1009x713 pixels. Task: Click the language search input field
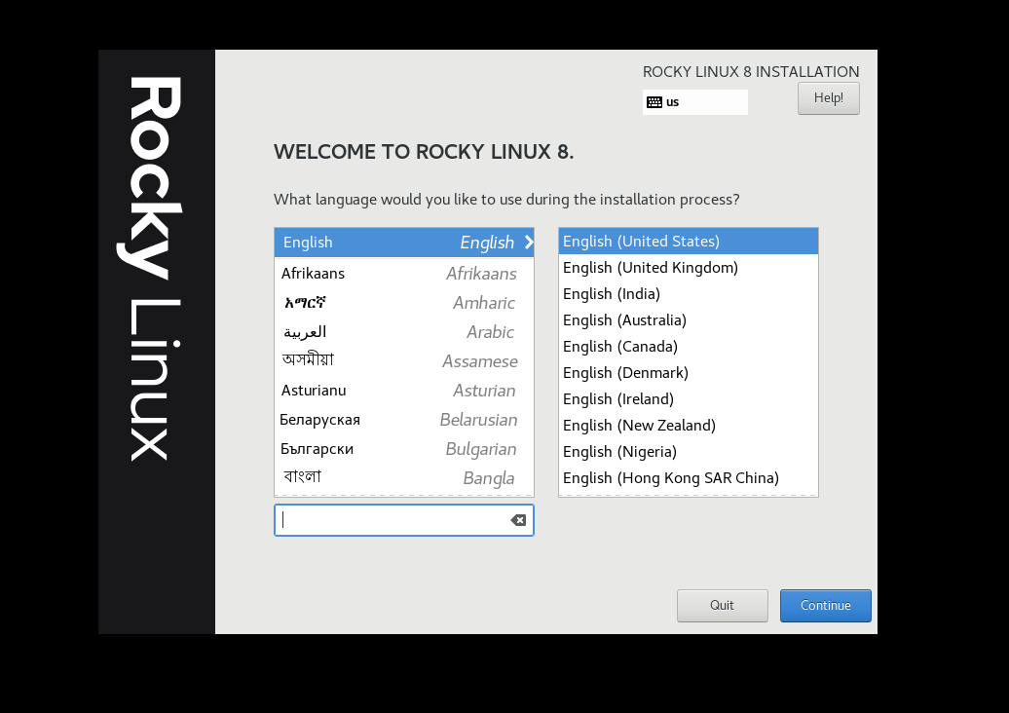(x=404, y=520)
